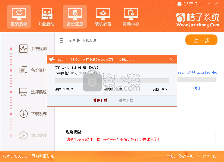Click the 文件大小 118.05 MB text
The width and height of the screenshot is (224, 162).
coord(77,68)
